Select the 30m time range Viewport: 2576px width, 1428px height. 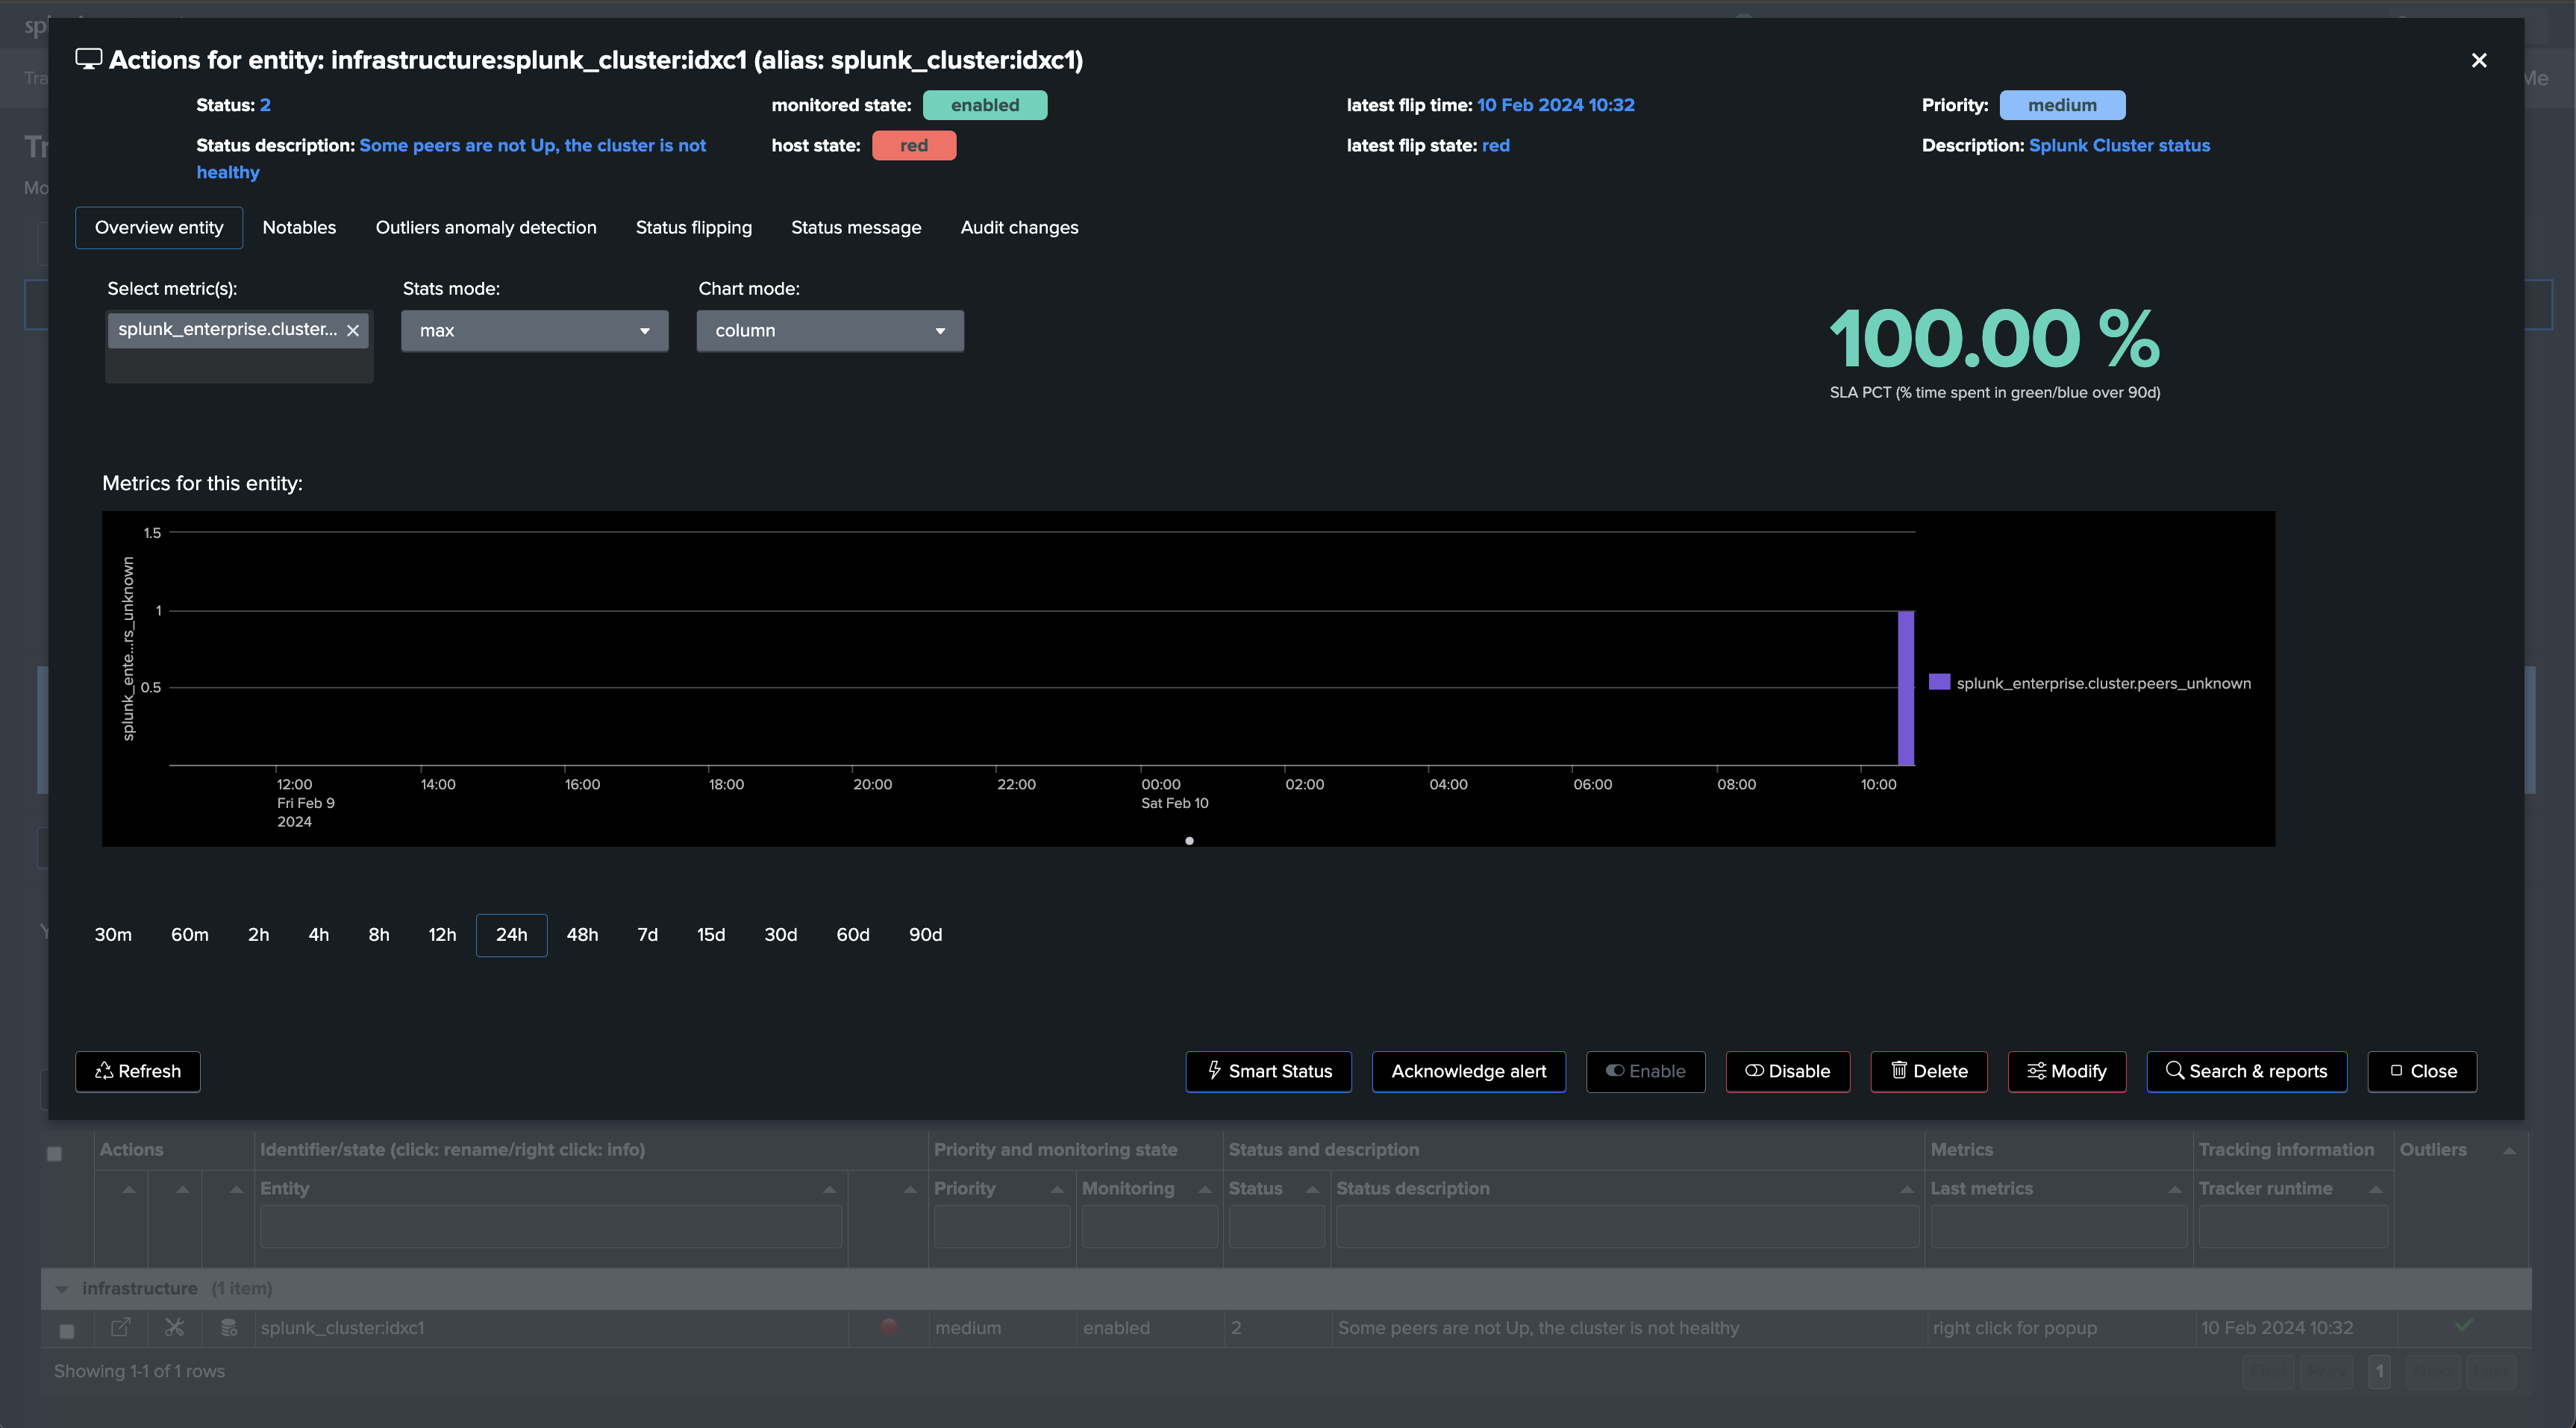pyautogui.click(x=113, y=935)
